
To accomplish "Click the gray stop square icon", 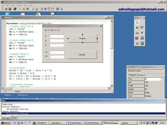I will 27,9.
